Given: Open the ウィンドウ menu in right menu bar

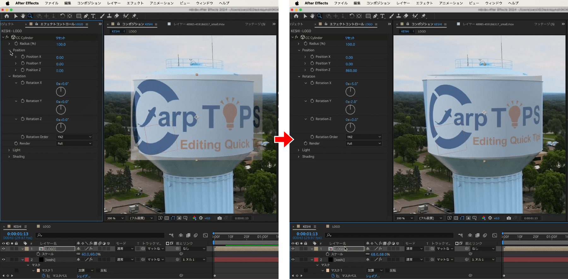Looking at the screenshot, I should click(494, 3).
